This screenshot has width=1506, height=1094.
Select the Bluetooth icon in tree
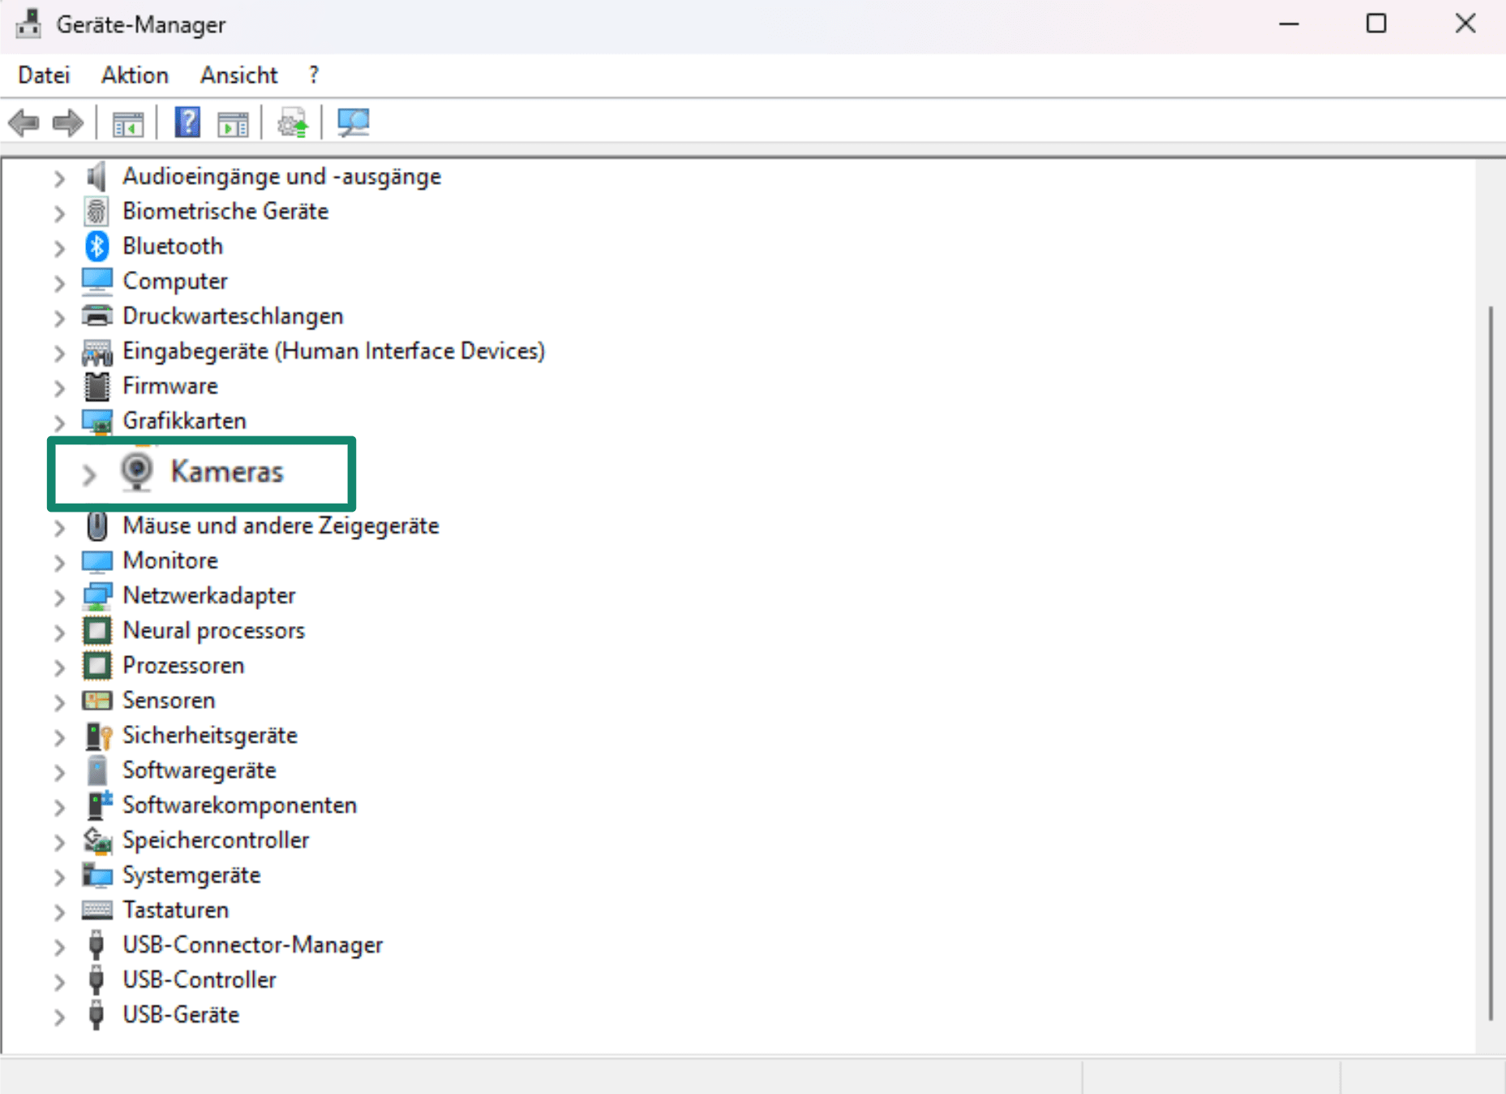point(97,246)
